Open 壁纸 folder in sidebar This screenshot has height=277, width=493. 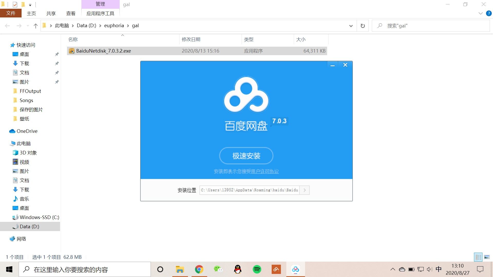pos(24,119)
